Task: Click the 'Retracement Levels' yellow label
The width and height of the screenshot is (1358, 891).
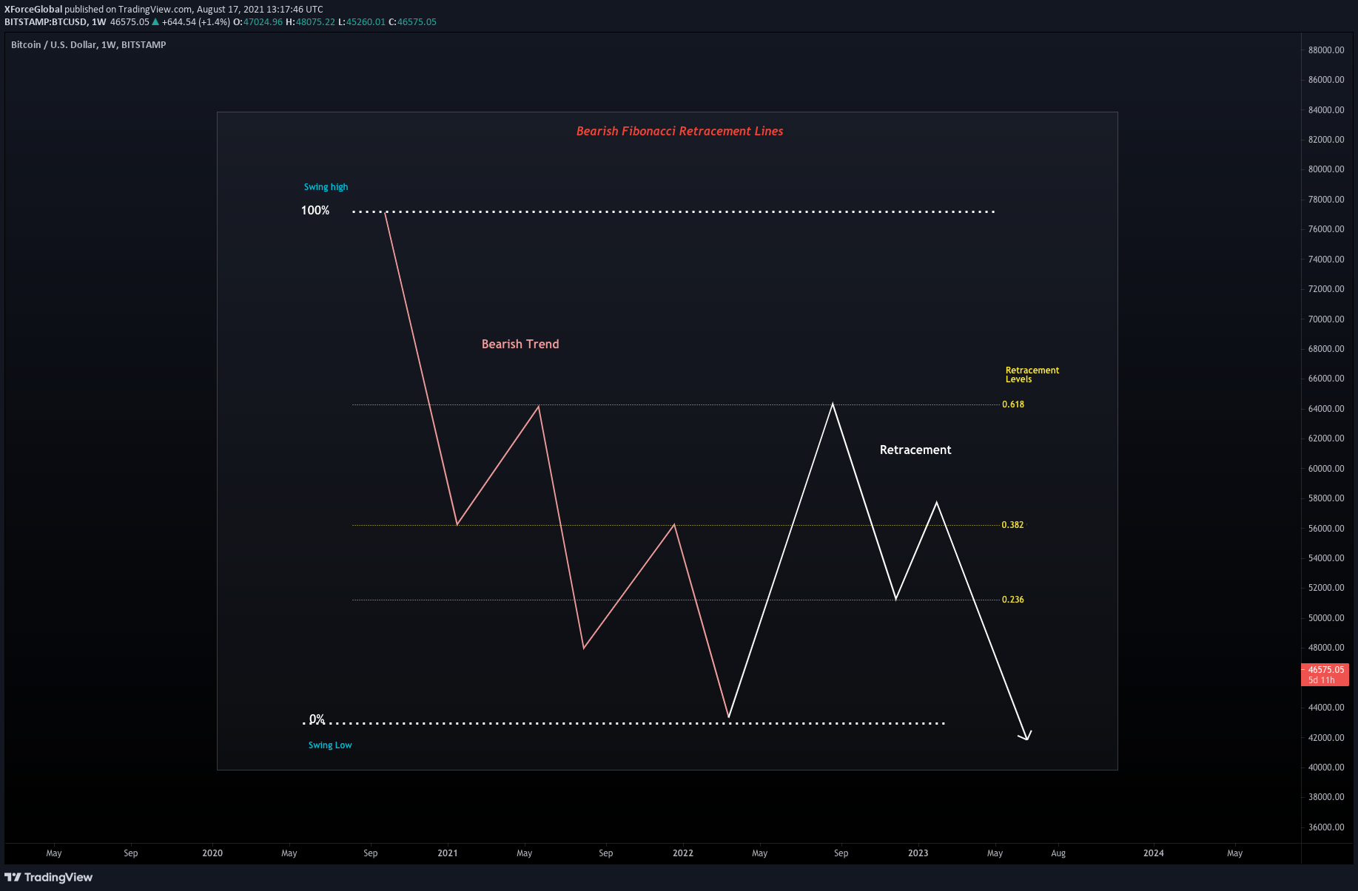Action: pos(1032,375)
